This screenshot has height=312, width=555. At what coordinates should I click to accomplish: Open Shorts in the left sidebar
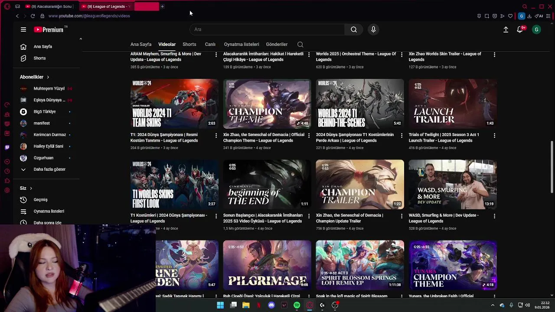[x=39, y=58]
